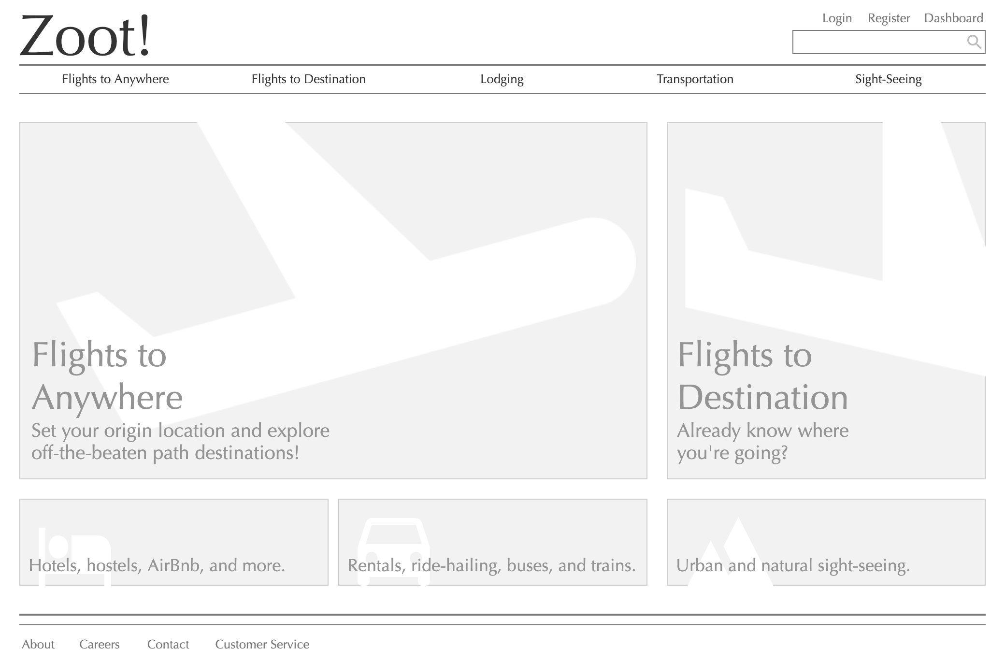Visit the Careers footer link

pos(99,644)
